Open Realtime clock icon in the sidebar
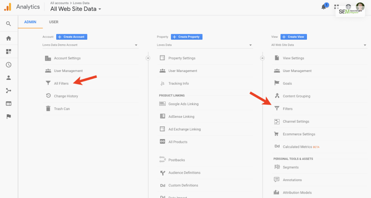 9,64
